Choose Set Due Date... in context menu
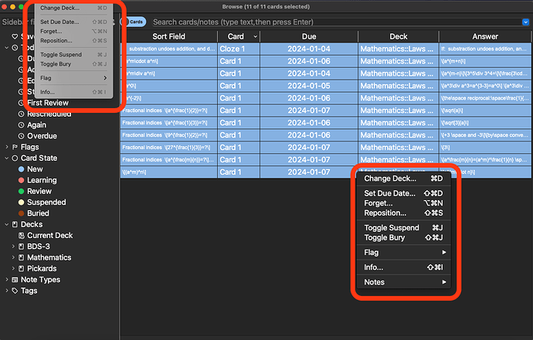This screenshot has width=533, height=340. pyautogui.click(x=403, y=193)
